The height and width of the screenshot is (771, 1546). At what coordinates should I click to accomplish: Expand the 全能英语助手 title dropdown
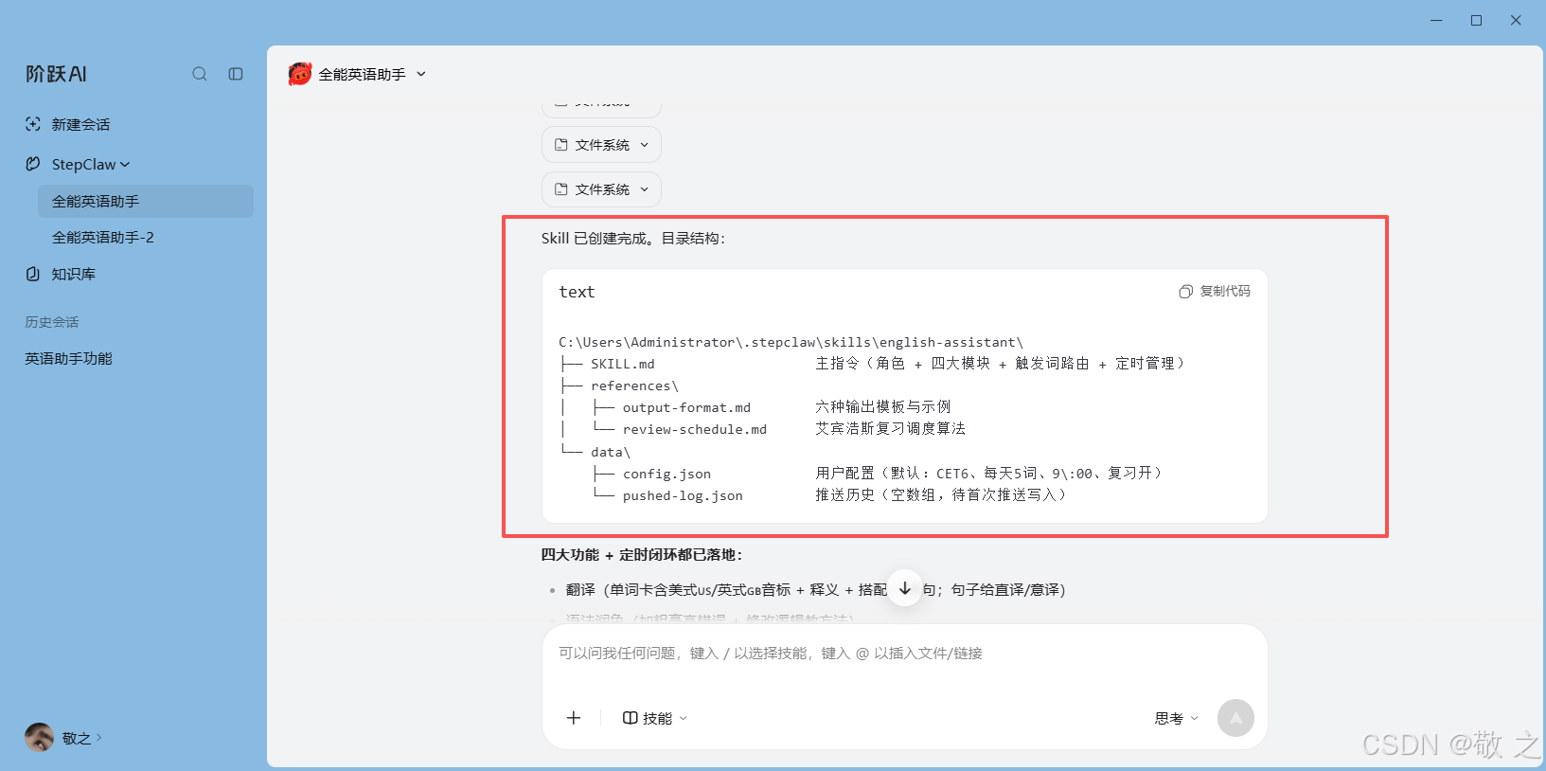coord(421,74)
